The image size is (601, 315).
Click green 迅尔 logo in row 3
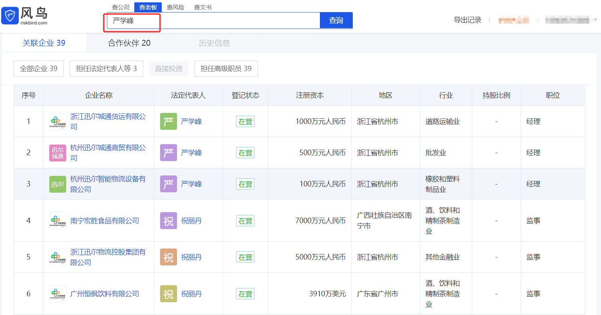point(58,184)
